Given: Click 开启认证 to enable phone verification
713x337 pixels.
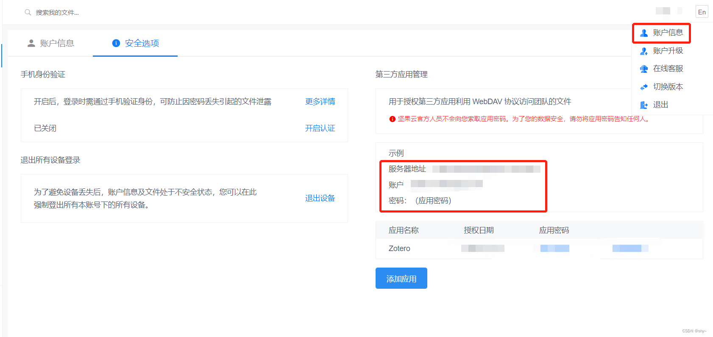Looking at the screenshot, I should (320, 128).
